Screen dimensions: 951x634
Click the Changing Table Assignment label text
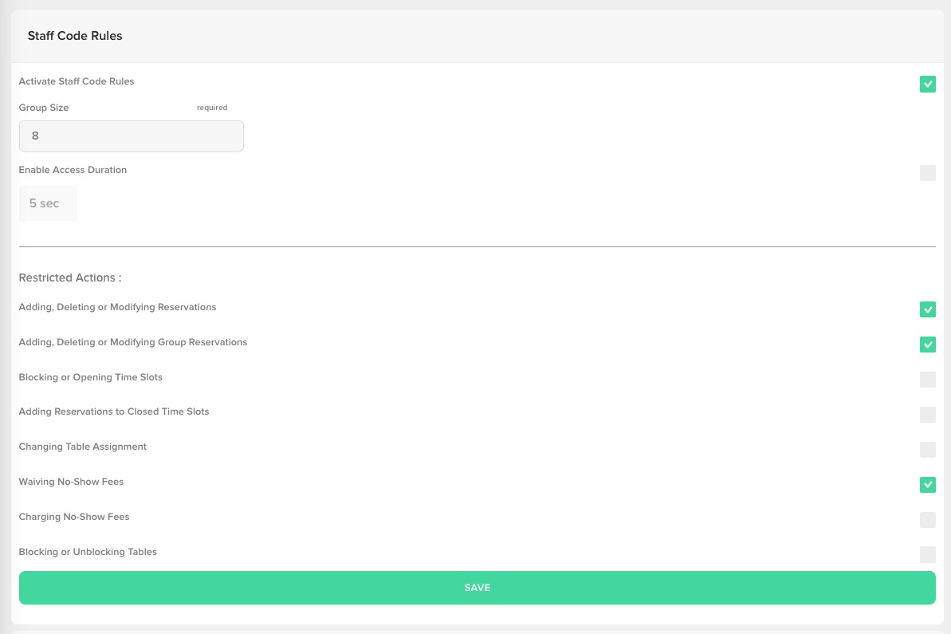click(x=82, y=447)
